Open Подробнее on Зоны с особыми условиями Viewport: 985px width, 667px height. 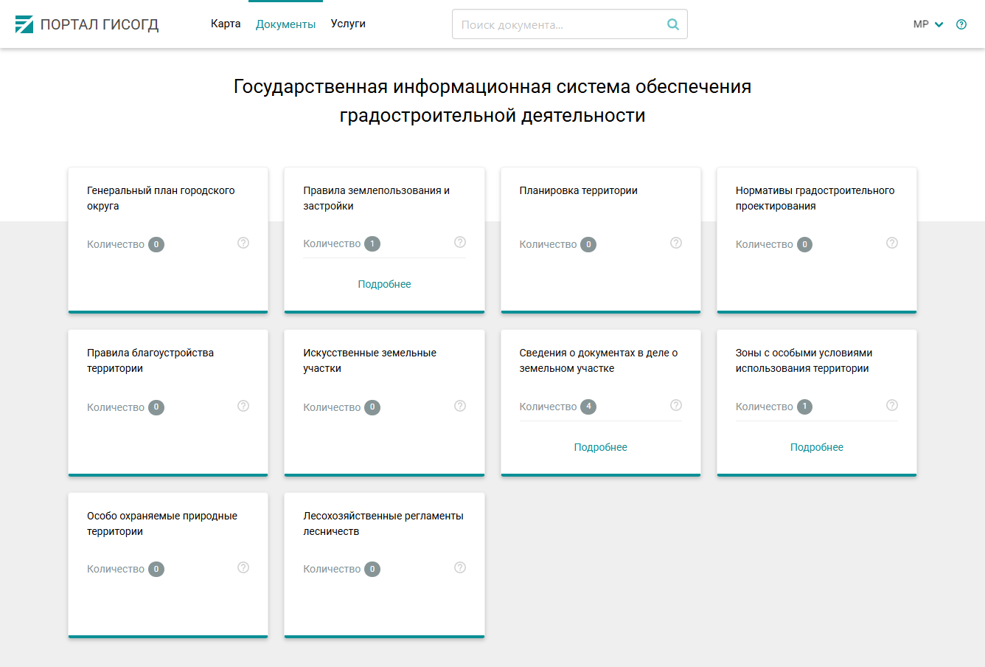tap(816, 446)
